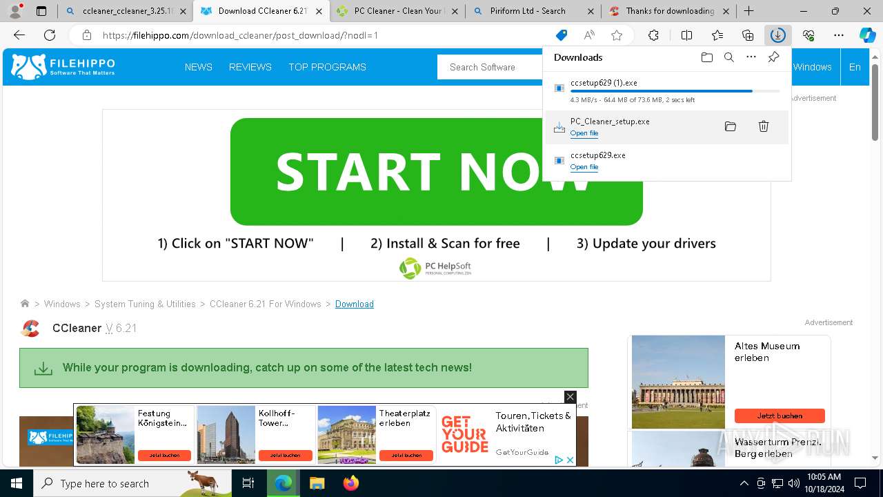Screen dimensions: 883x497
Task: Open En language selector
Action: click(x=855, y=67)
